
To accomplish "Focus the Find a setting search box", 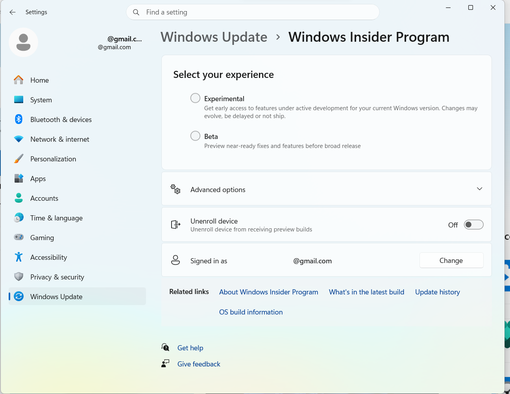I will tap(253, 12).
